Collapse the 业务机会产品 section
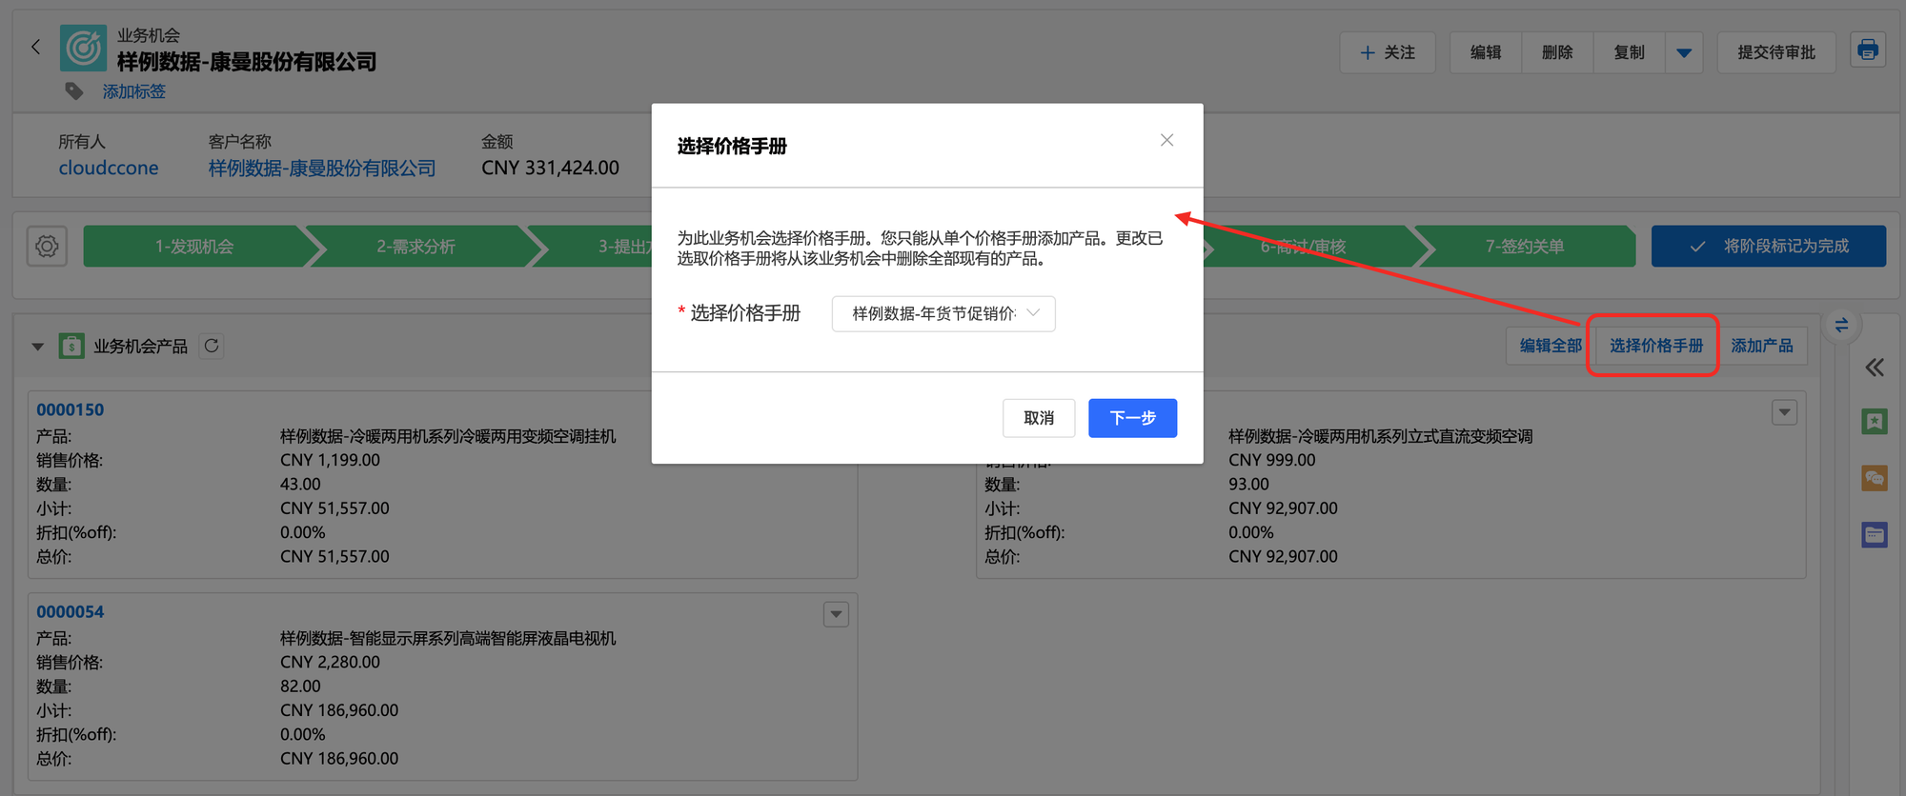Screen dimensions: 1906x796 pos(38,347)
